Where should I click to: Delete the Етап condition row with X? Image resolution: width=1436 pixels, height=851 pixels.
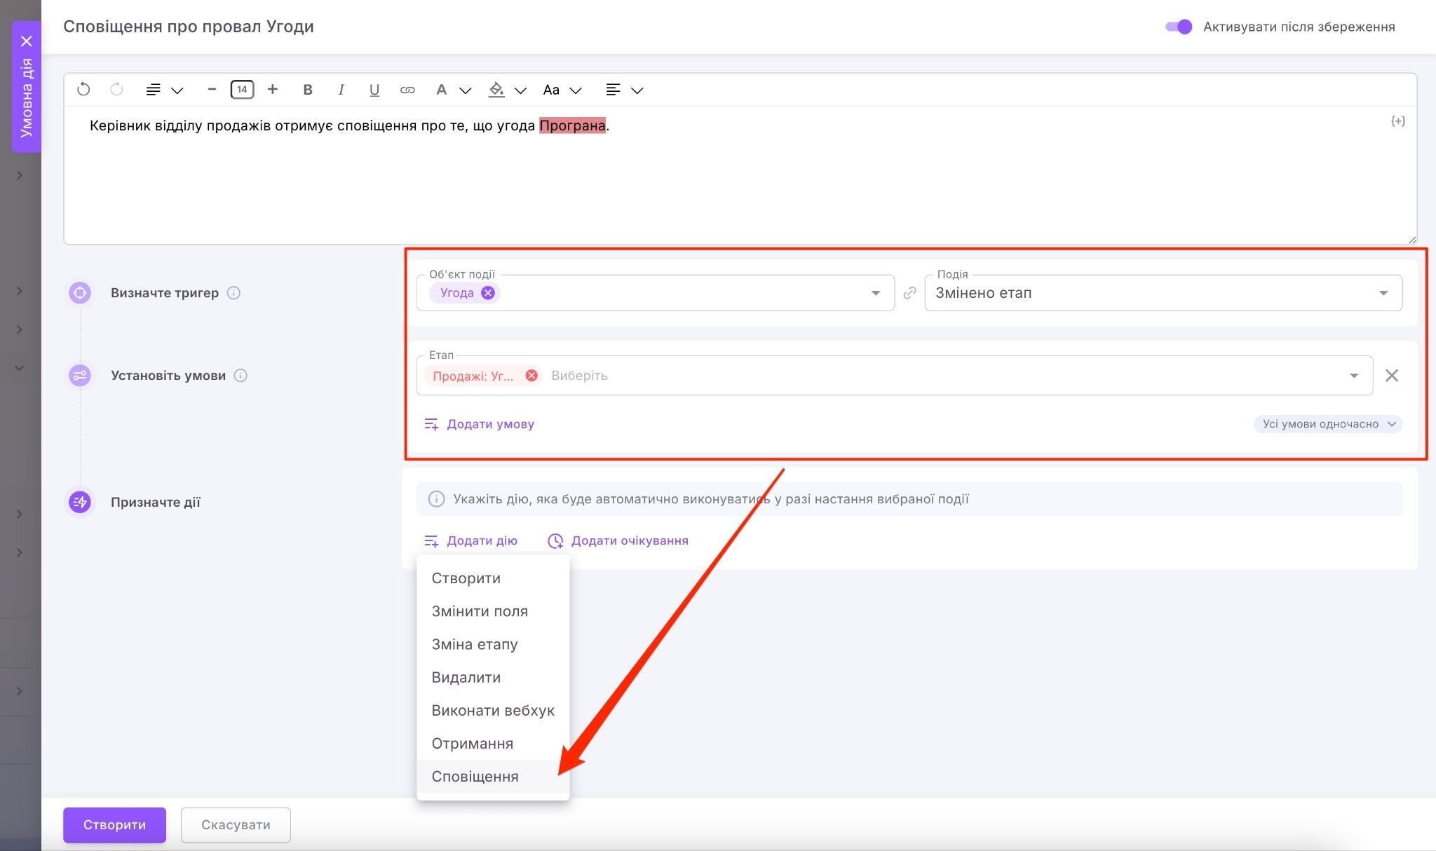[x=1392, y=376]
